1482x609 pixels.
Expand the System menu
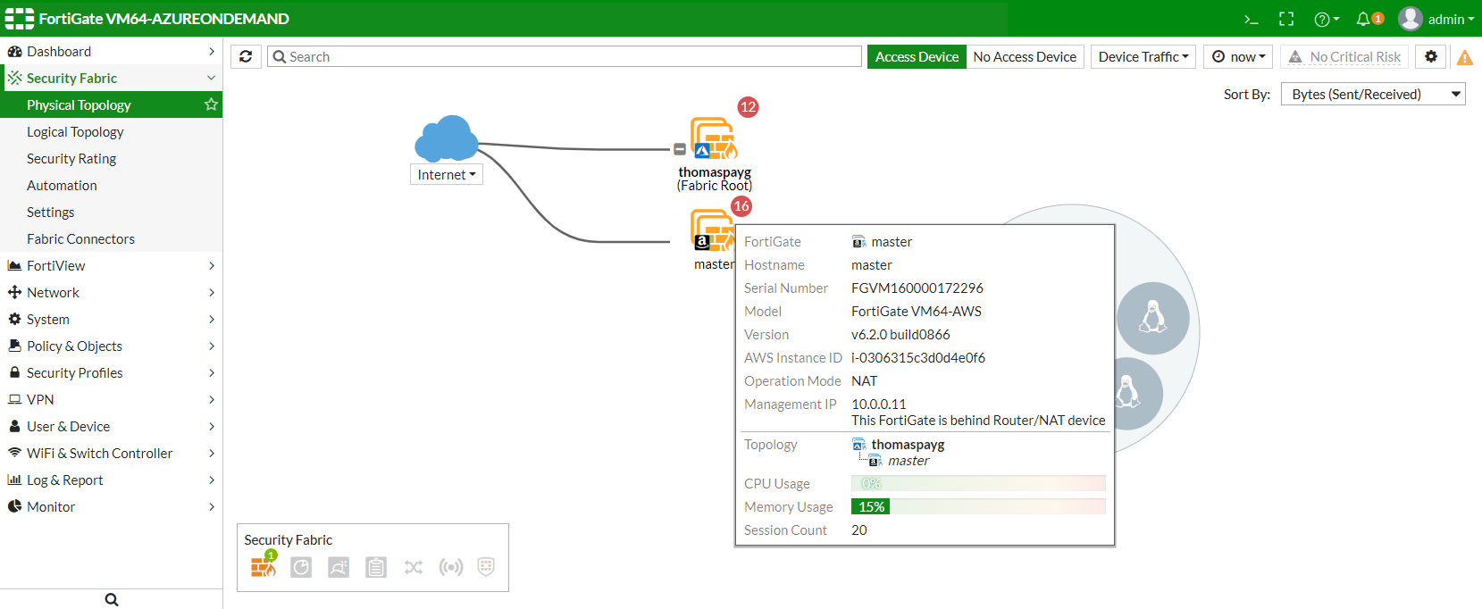(111, 319)
